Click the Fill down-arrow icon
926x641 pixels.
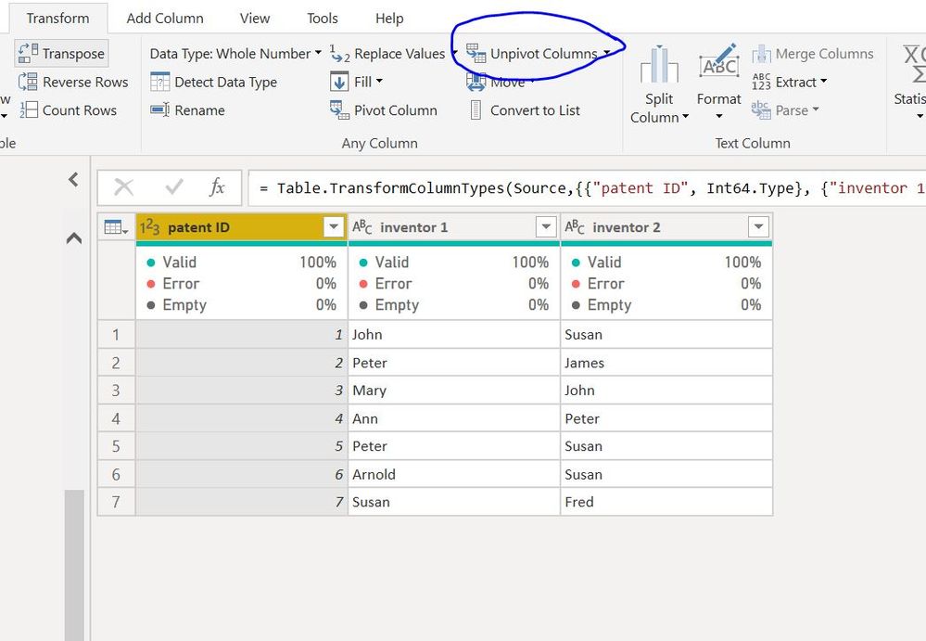point(339,82)
